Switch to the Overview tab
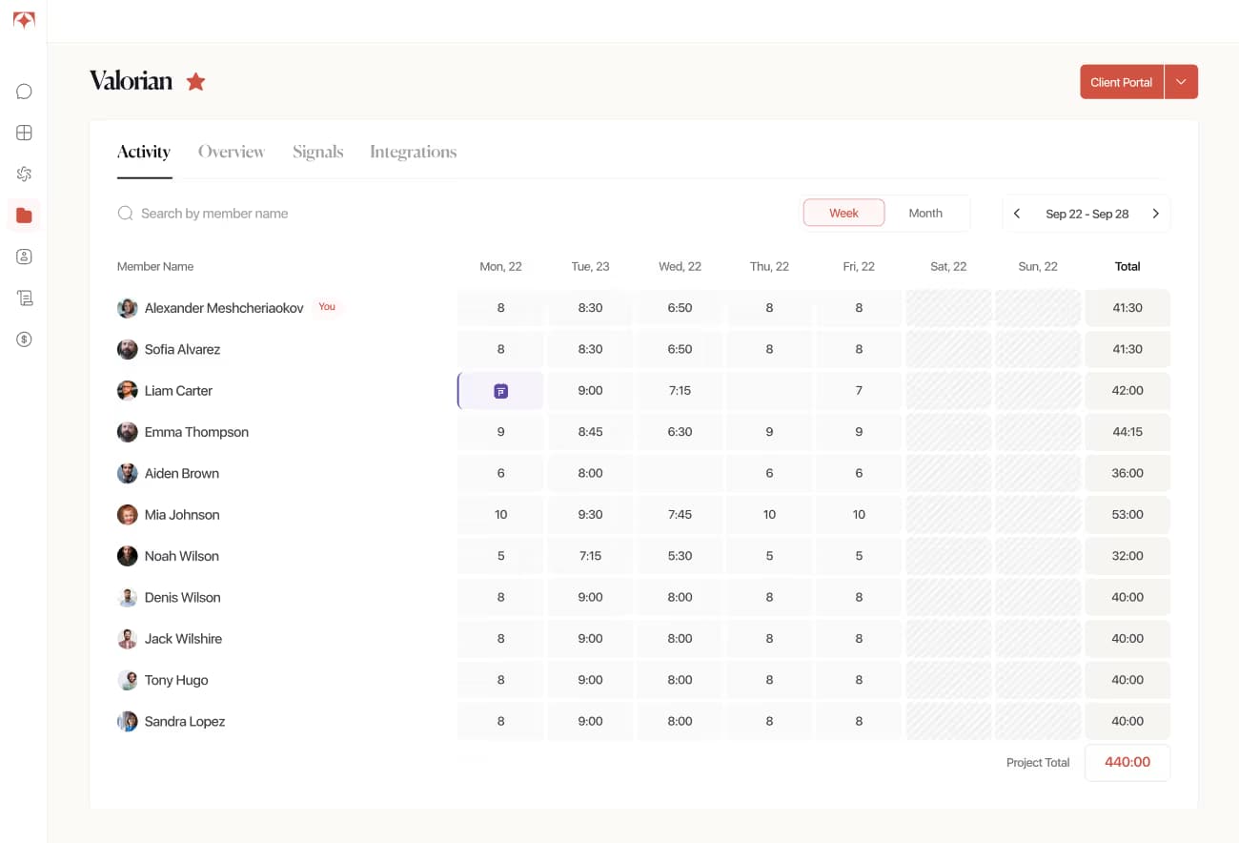The height and width of the screenshot is (843, 1239). [x=232, y=152]
